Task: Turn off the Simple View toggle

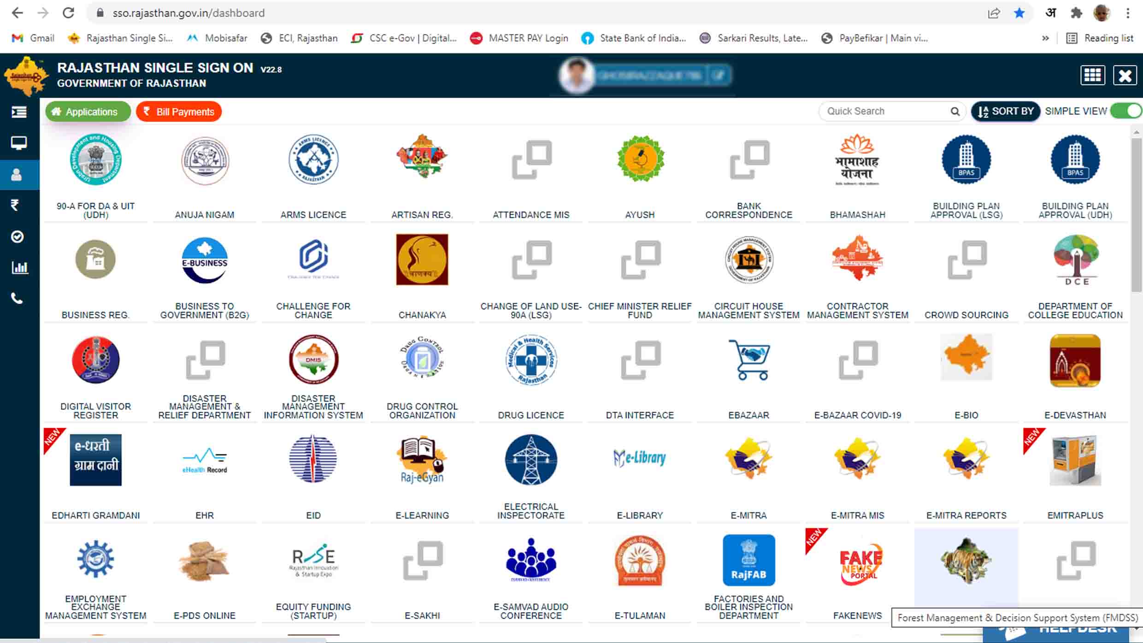Action: (x=1126, y=111)
